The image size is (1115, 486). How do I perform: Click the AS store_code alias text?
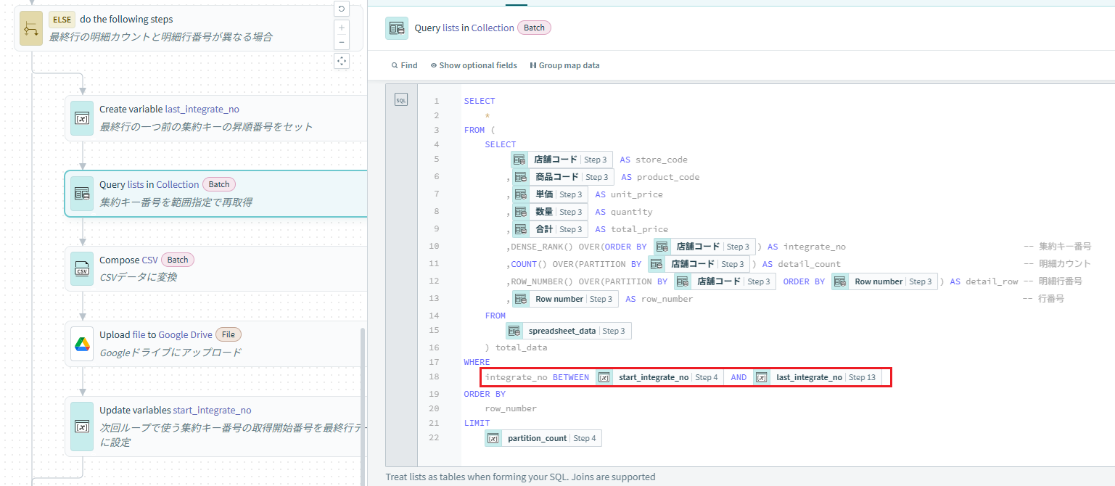(x=654, y=160)
